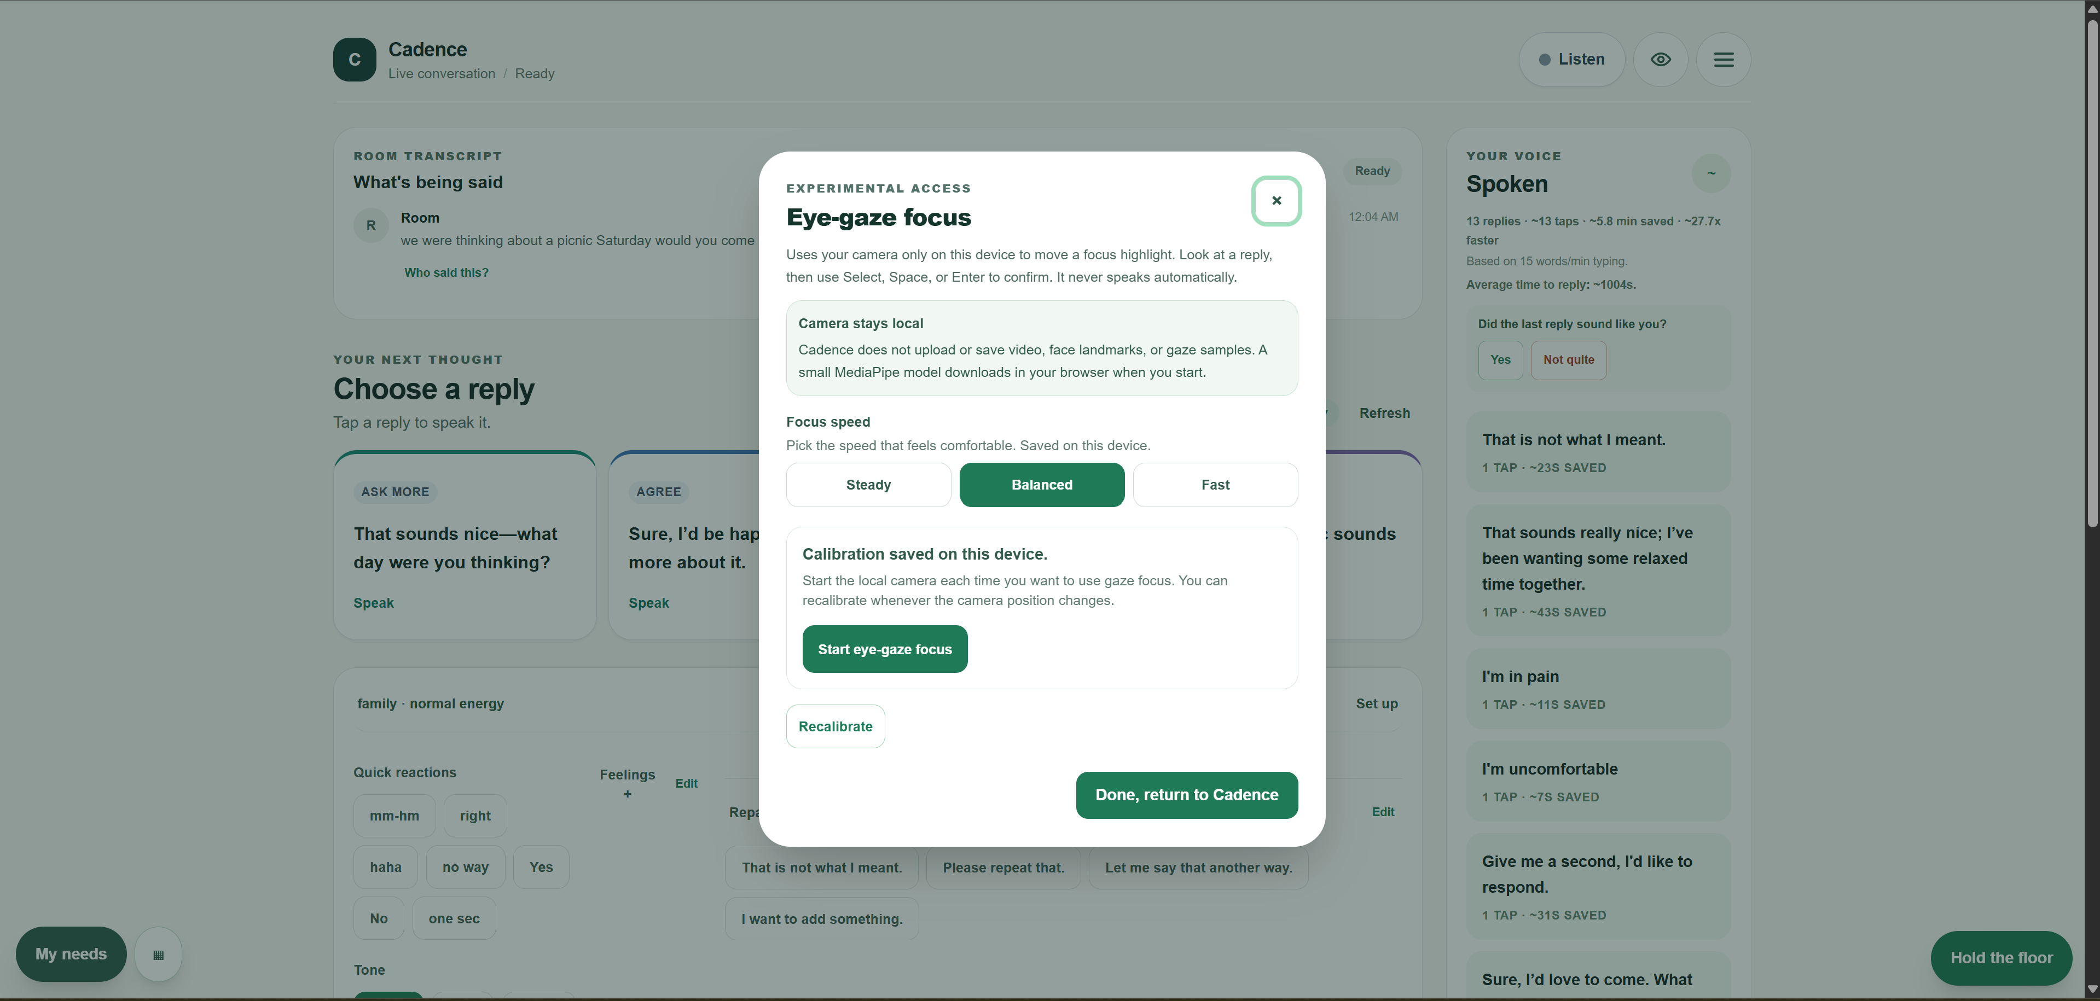Tap the haha quick reaction
2100x1001 pixels.
tap(386, 868)
